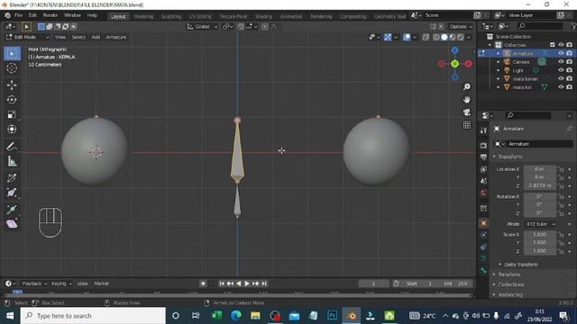
Task: Click the Location X value field
Action: tap(540, 169)
